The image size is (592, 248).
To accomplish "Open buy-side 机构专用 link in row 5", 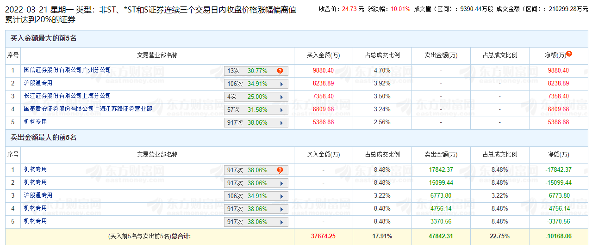I will click(x=36, y=122).
